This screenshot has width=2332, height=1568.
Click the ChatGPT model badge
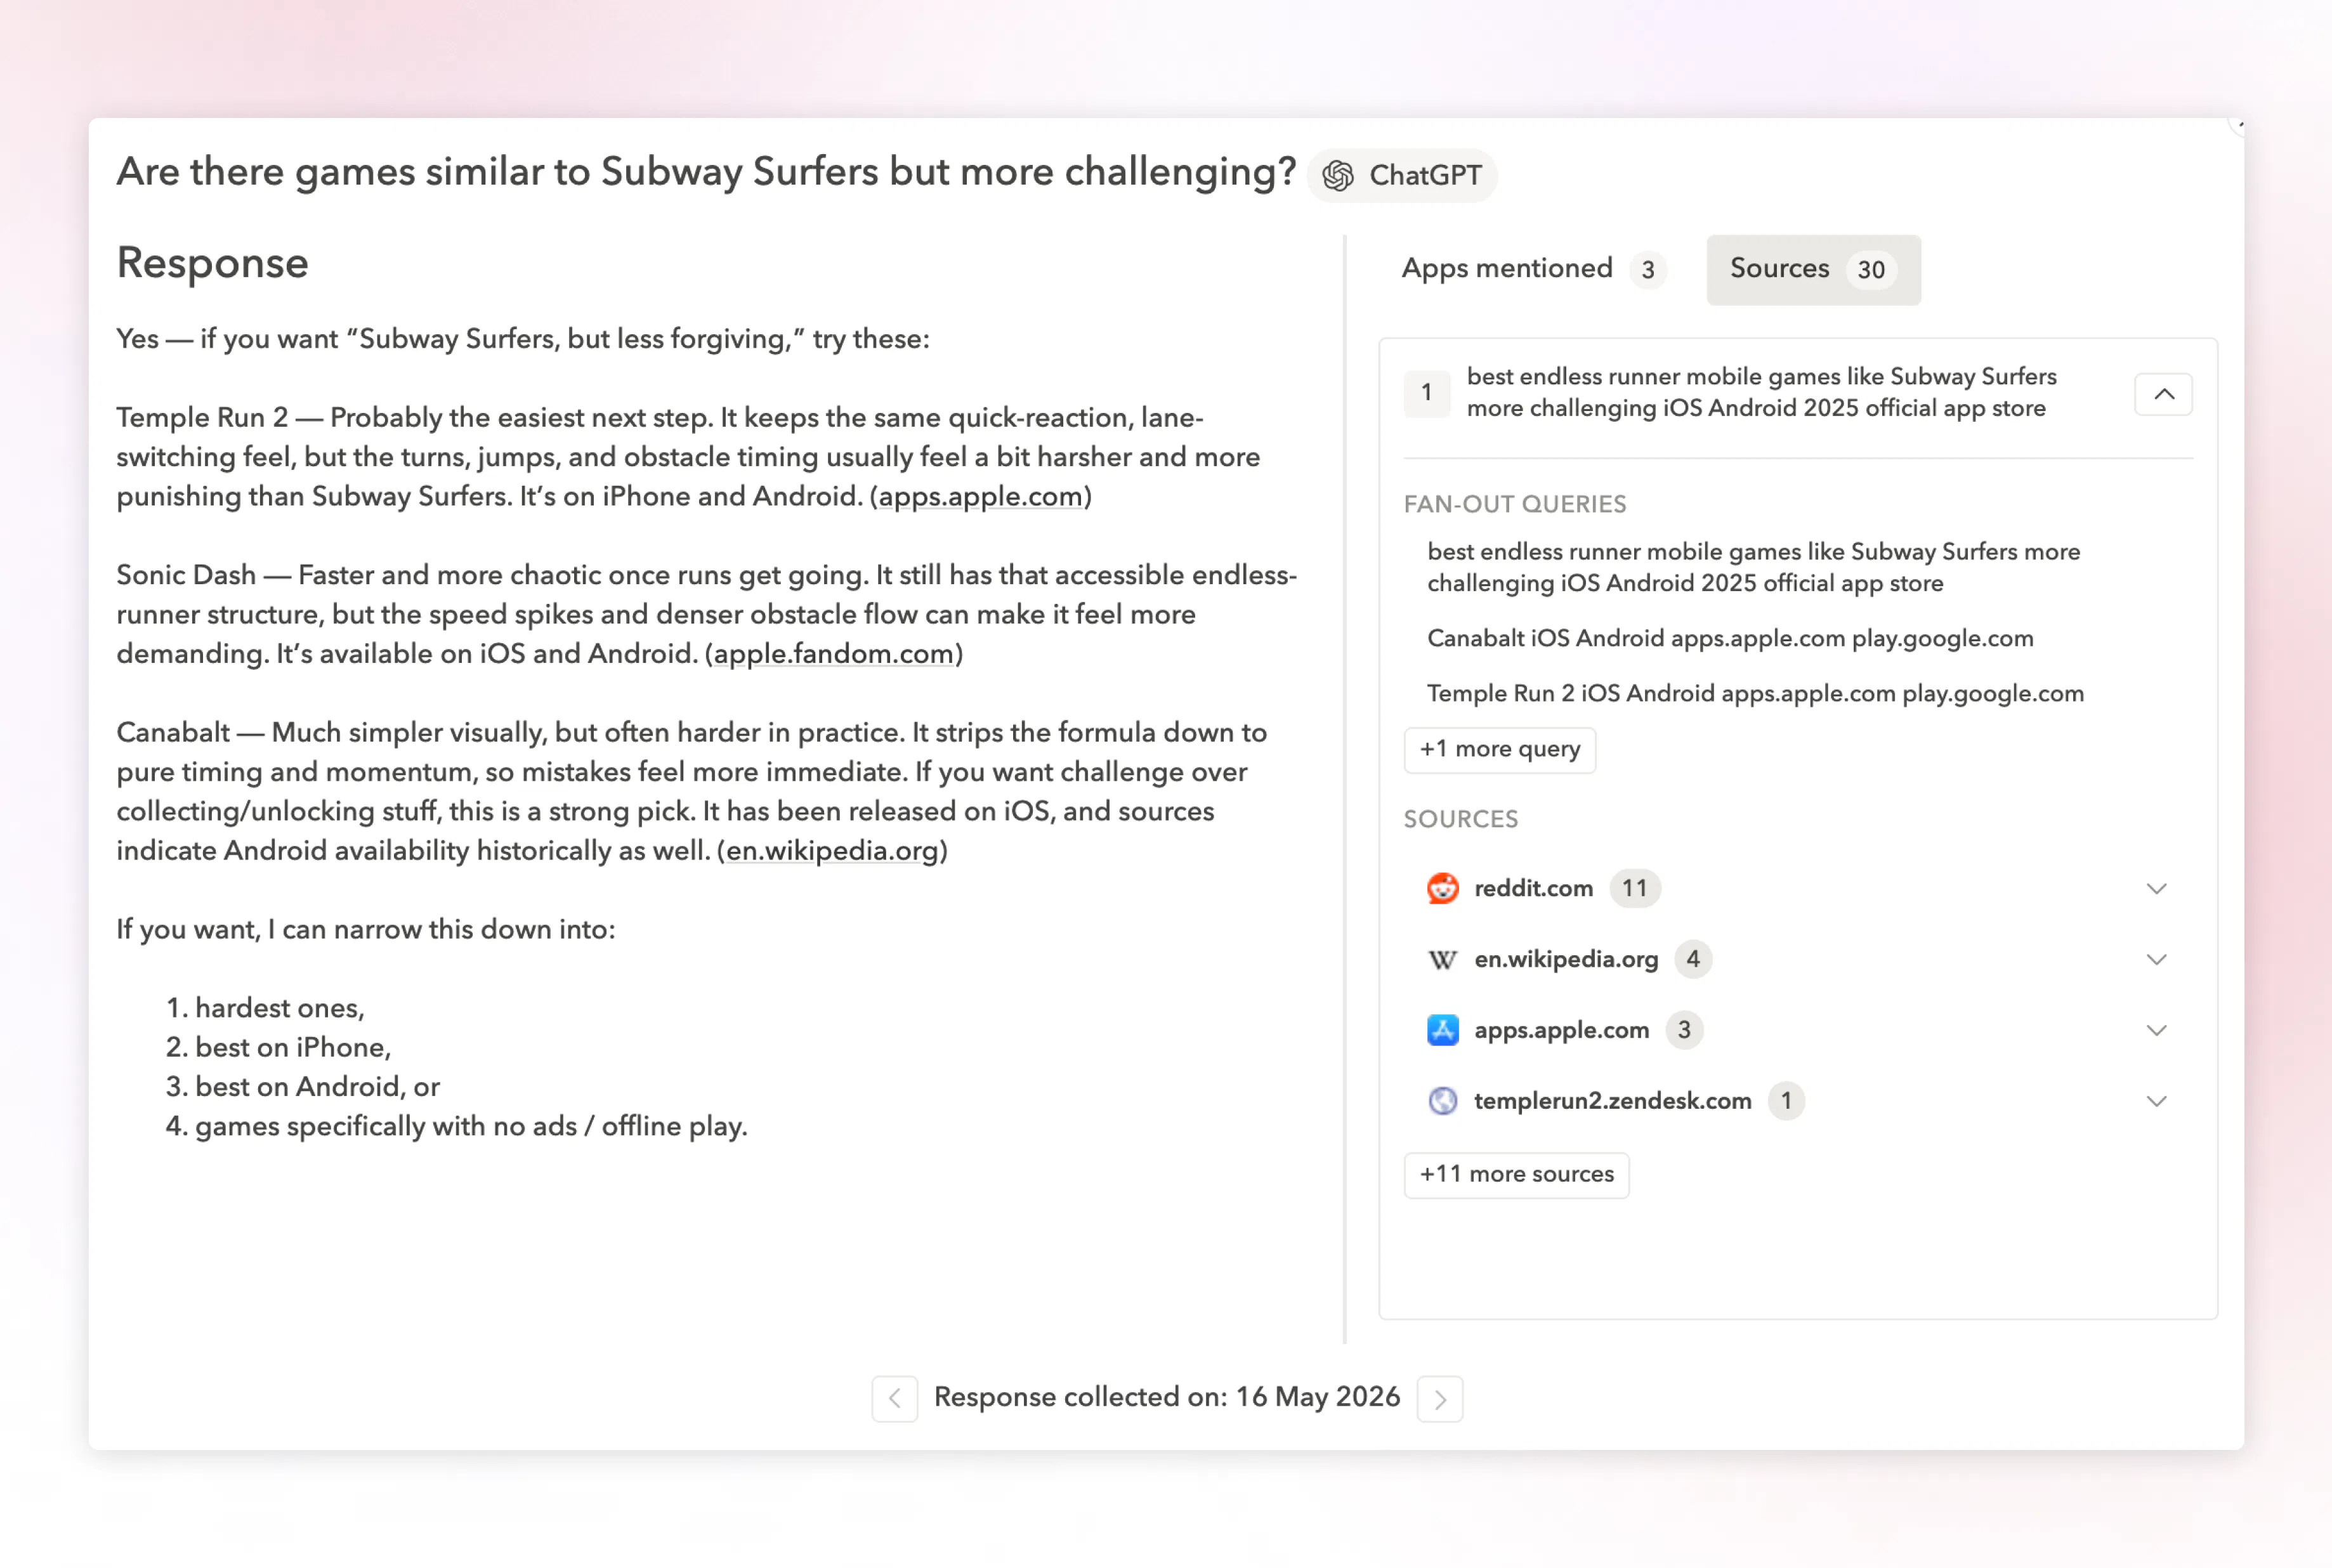[x=1402, y=176]
